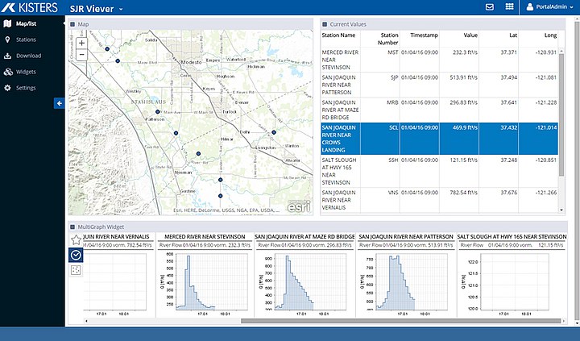This screenshot has width=580, height=341.
Task: Open the Download menu item
Action: pos(28,56)
